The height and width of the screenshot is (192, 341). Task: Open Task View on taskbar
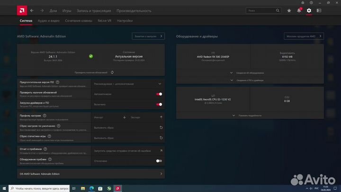coord(74,188)
